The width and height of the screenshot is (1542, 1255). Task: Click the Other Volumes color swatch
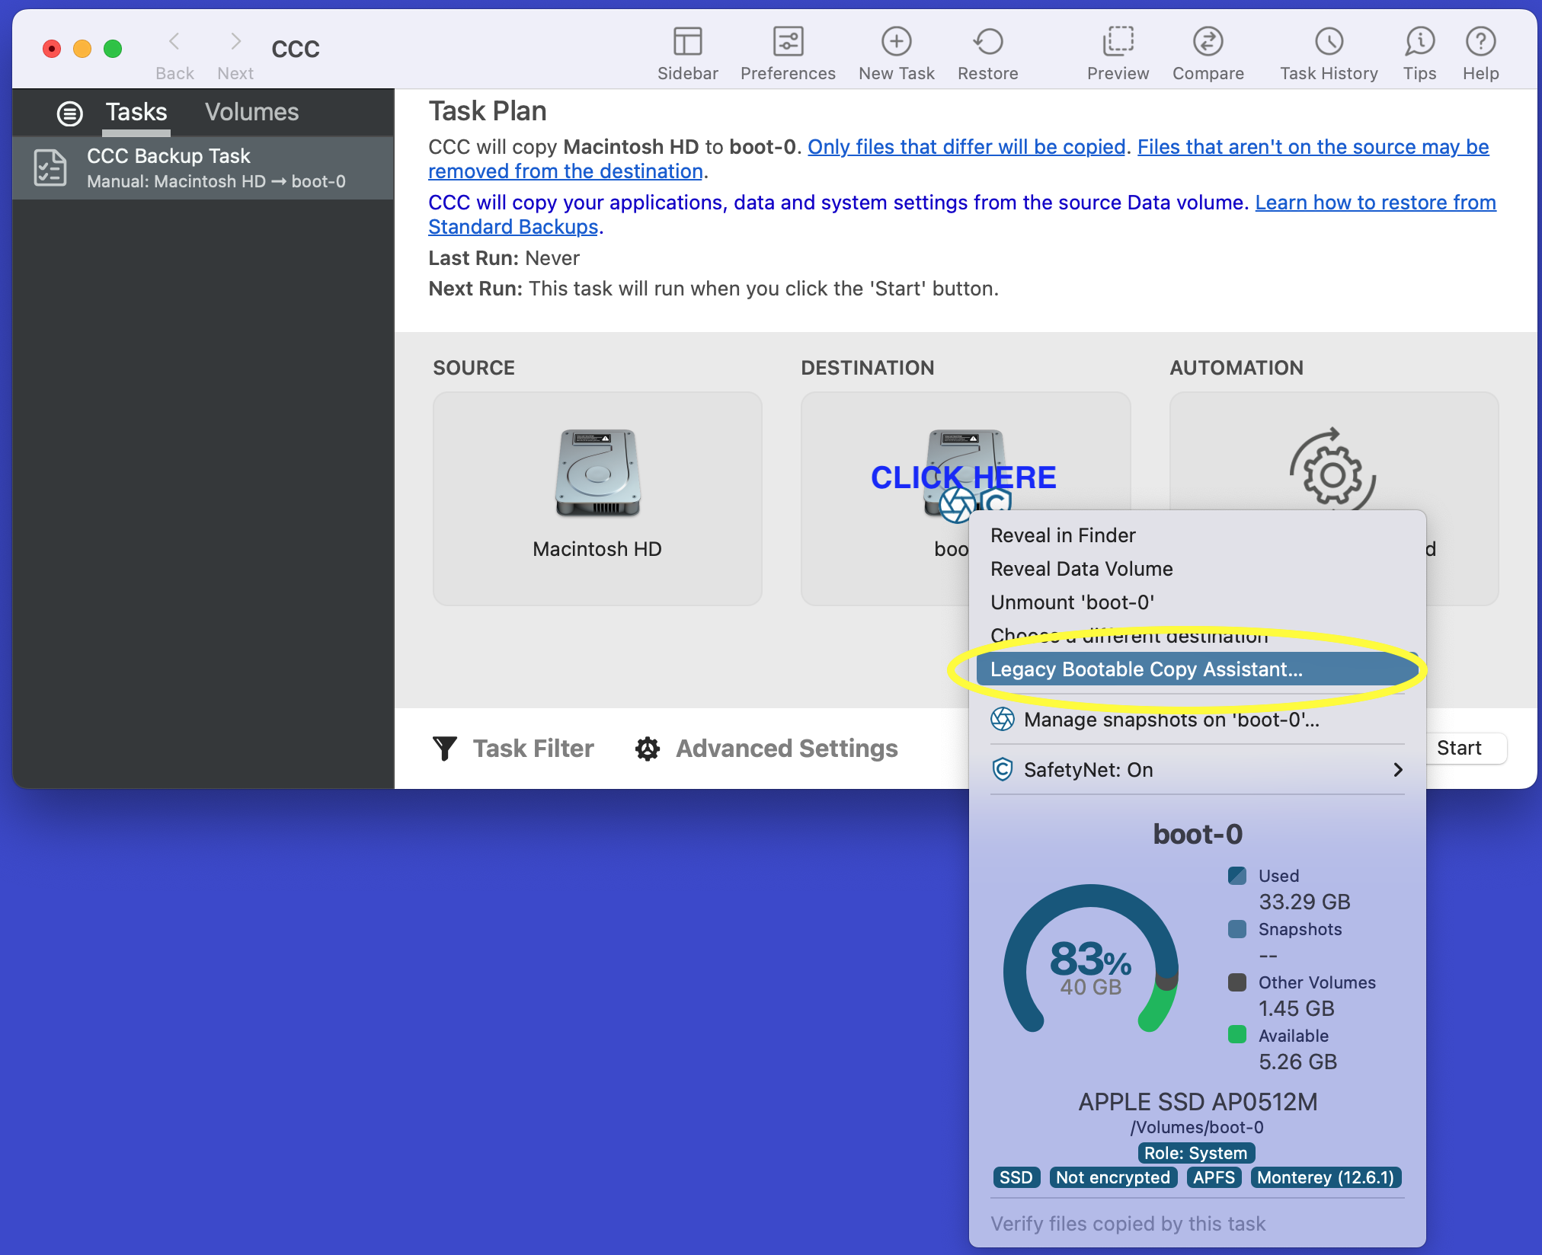[x=1236, y=982]
